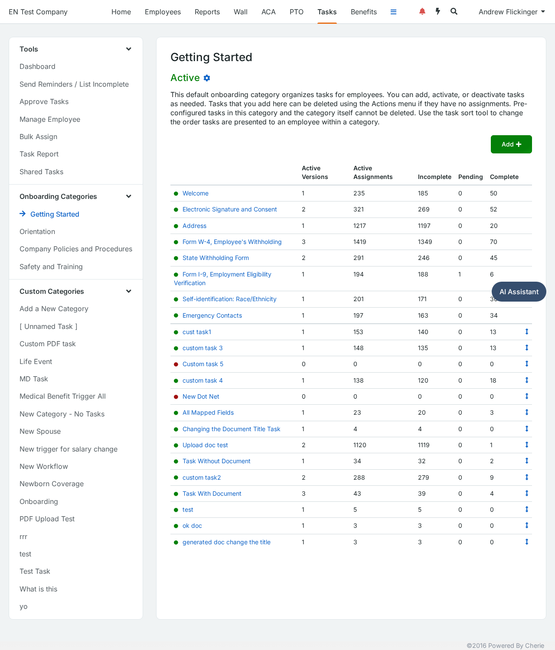Open Medical Benefit Trigger All category
This screenshot has width=555, height=650.
pos(62,396)
